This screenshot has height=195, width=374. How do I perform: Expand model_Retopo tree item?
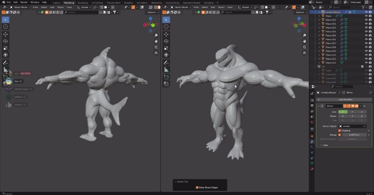click(319, 12)
